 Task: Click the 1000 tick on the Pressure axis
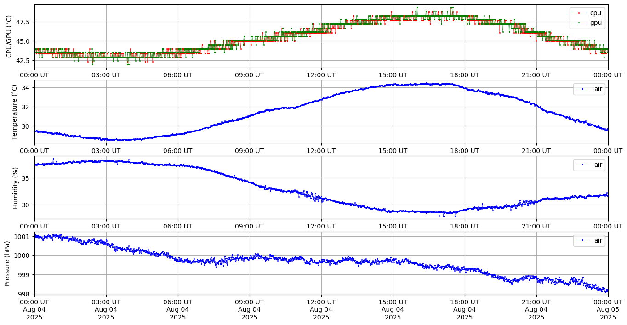click(23, 256)
